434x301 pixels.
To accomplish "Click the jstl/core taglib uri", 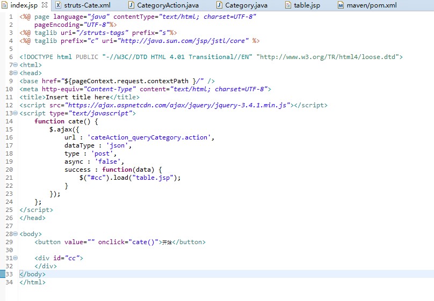I will pyautogui.click(x=183, y=41).
